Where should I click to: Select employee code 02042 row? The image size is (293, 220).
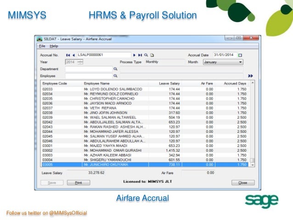point(145,122)
